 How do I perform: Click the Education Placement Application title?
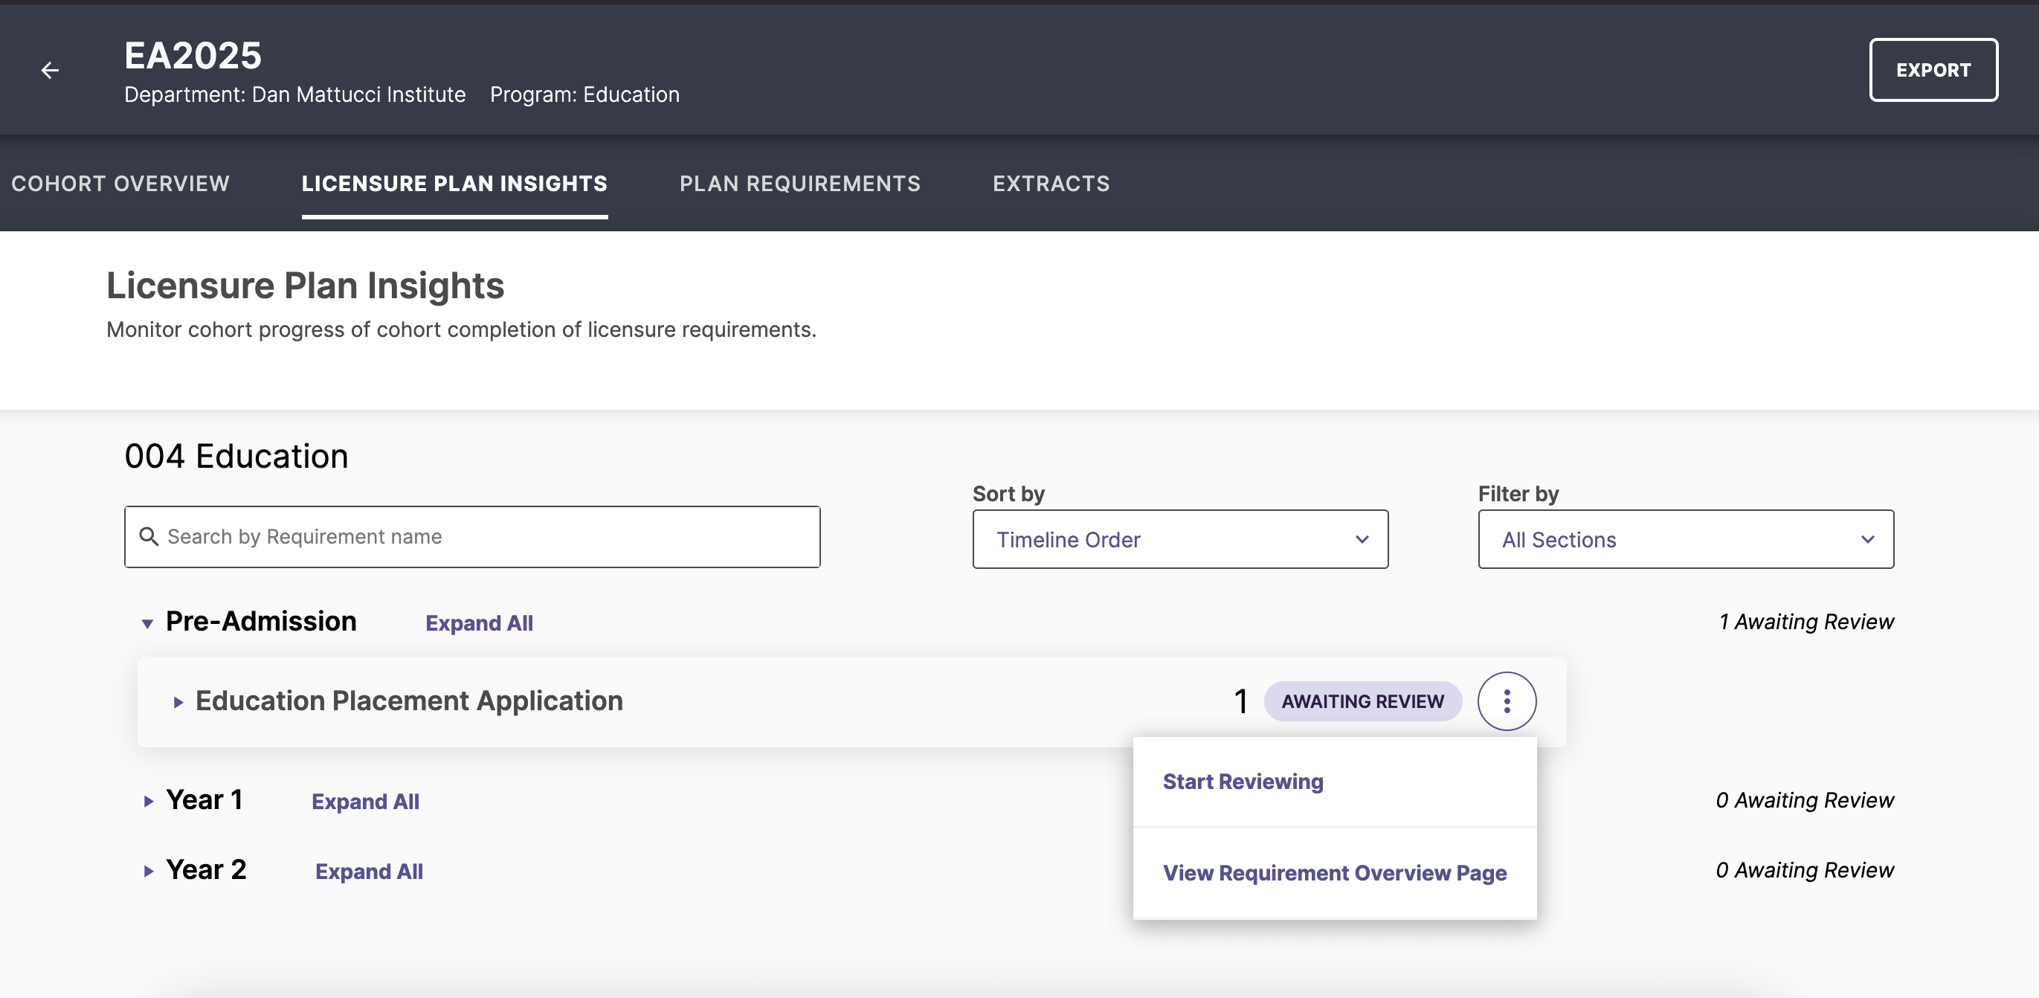[x=409, y=701]
